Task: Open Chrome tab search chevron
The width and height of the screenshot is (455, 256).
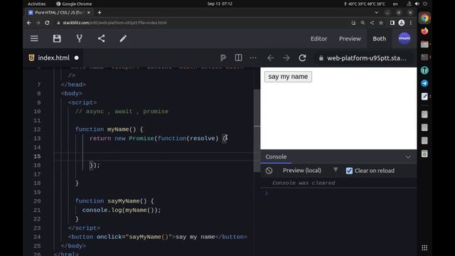Action: click(376, 13)
